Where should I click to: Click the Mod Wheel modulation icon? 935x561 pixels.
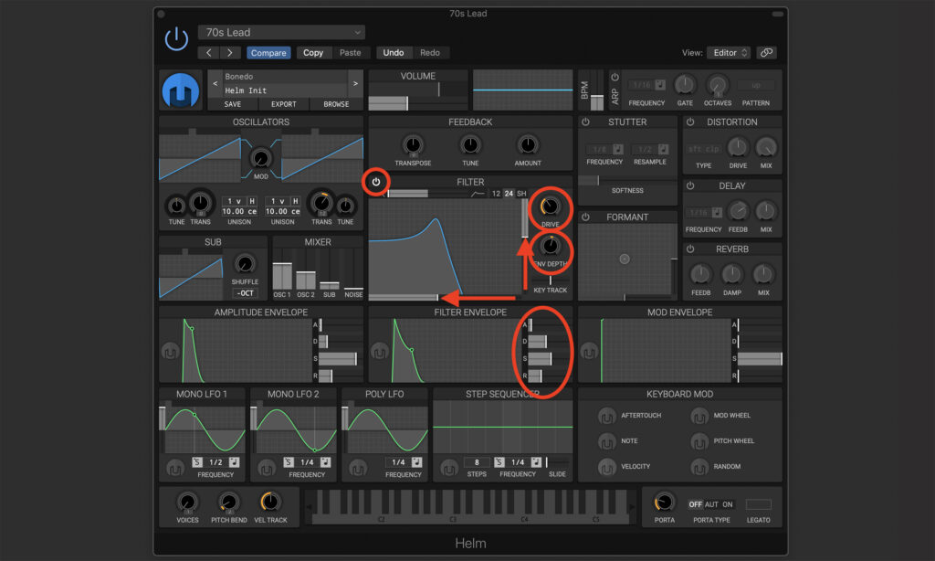699,416
